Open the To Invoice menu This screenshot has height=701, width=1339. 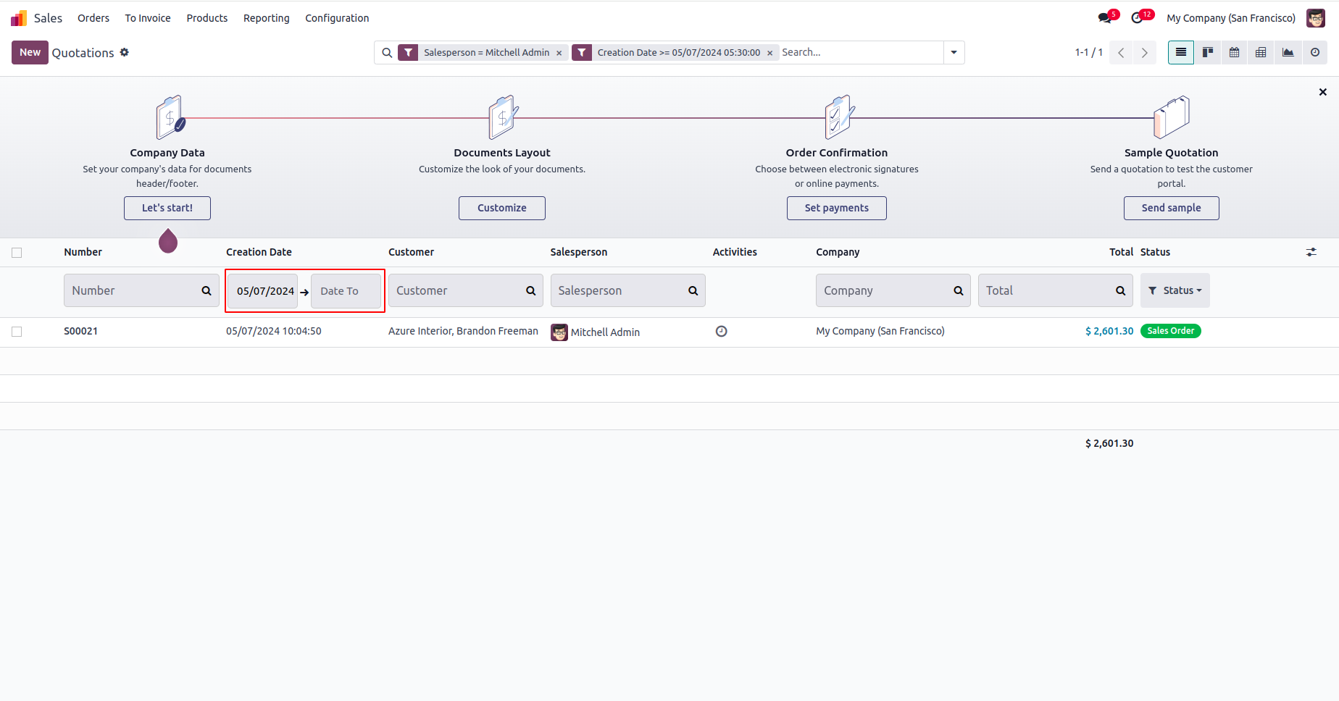148,18
